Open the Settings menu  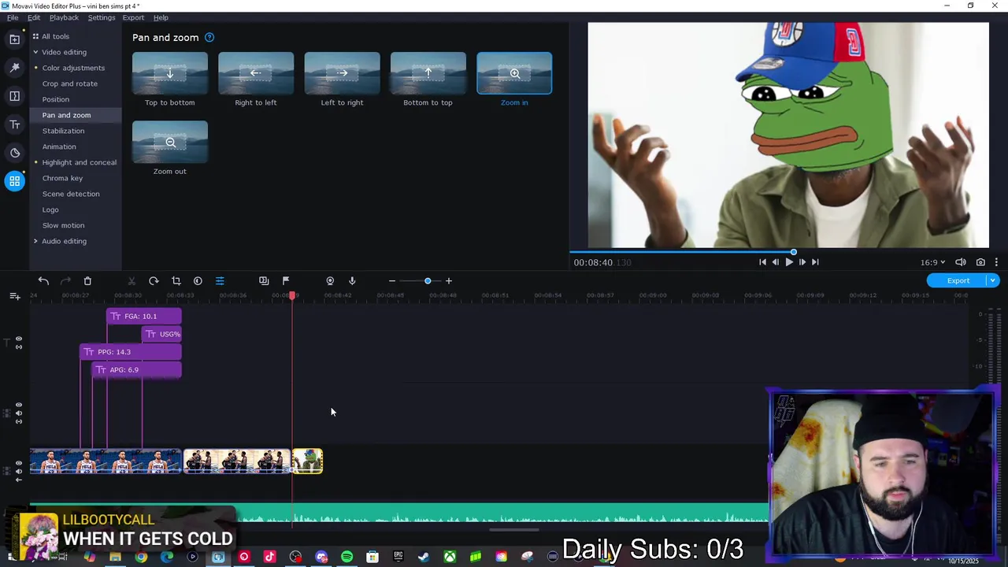pyautogui.click(x=101, y=17)
